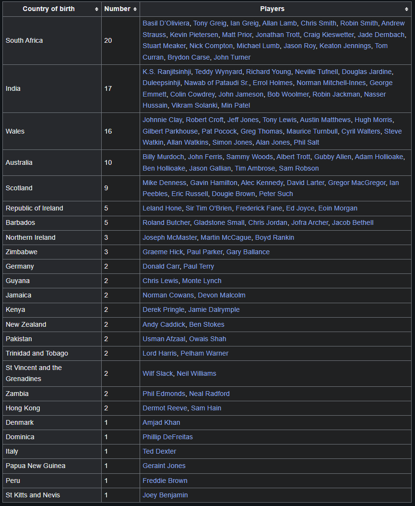
Task: Select the Hong Kong country cell
Action: [x=52, y=408]
